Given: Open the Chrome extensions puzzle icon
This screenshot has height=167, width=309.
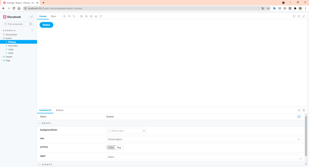Looking at the screenshot, I should point(295,8).
